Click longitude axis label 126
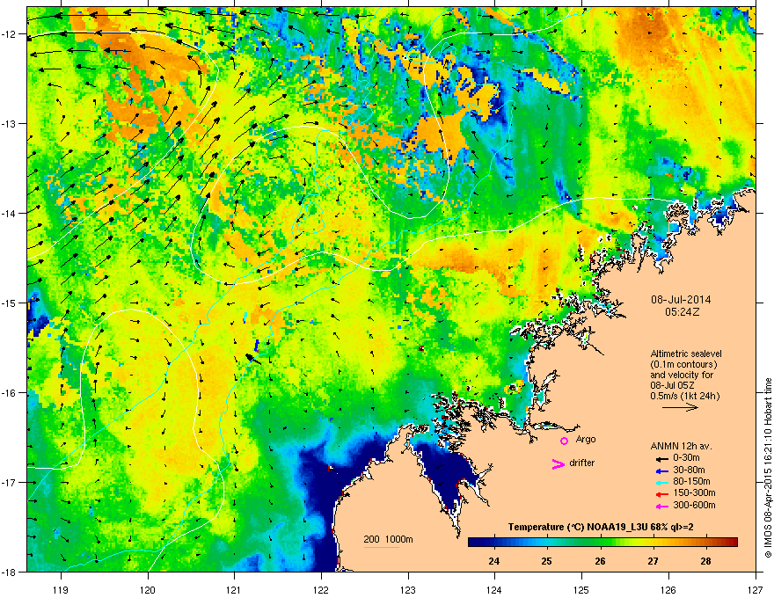The image size is (774, 598). 668,589
